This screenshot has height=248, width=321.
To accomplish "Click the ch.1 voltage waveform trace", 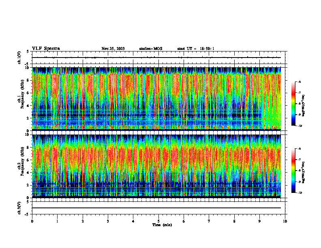I will [x=156, y=58].
